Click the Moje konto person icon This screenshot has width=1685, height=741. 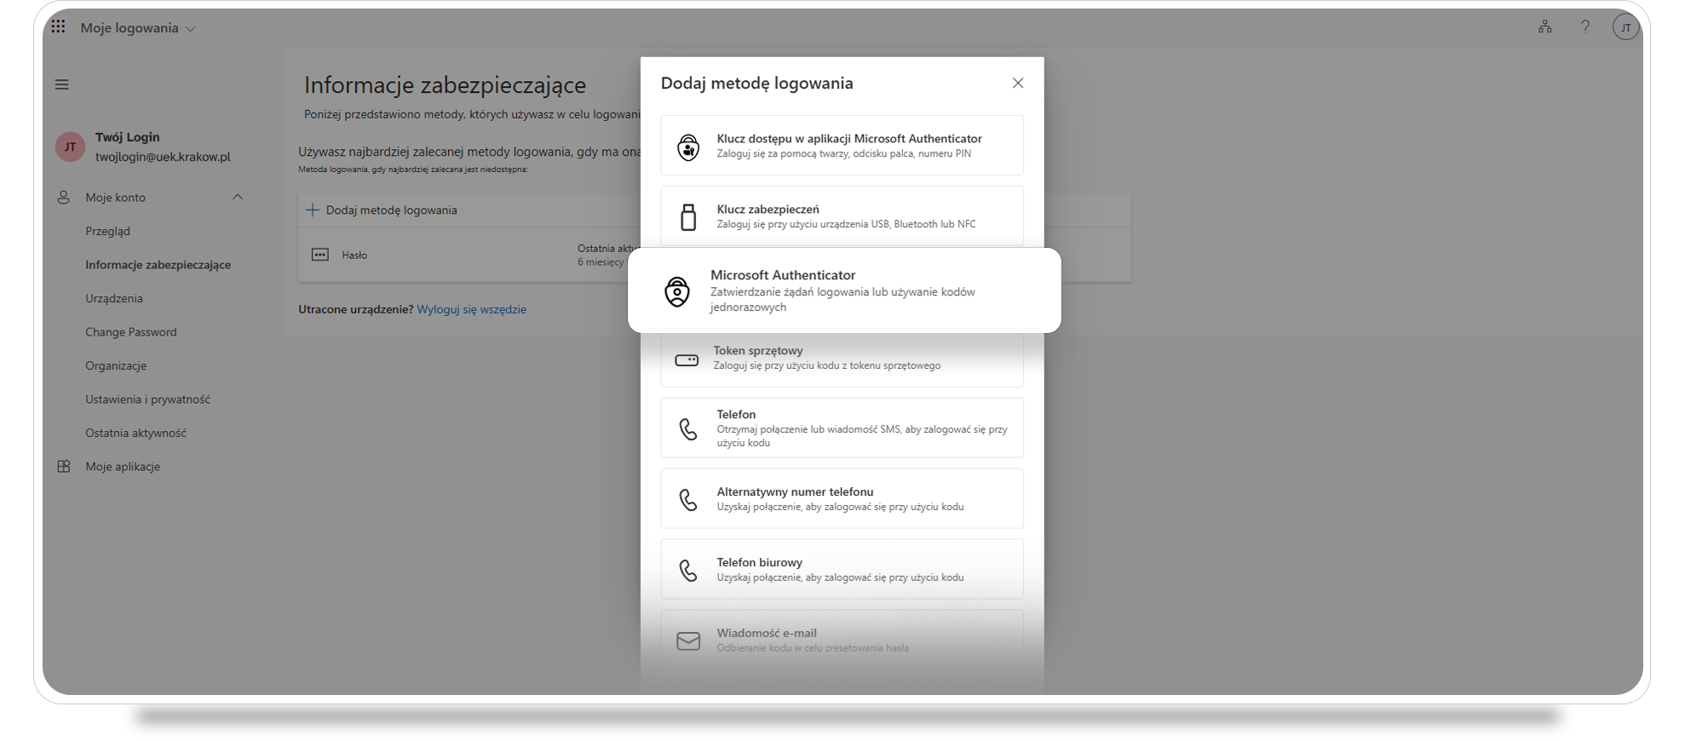click(64, 198)
